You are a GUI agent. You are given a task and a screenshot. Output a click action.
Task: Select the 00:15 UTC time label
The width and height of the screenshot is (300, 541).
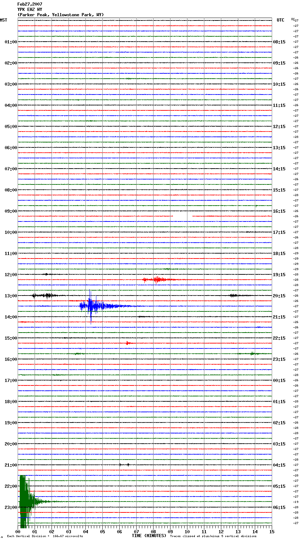[x=279, y=381]
